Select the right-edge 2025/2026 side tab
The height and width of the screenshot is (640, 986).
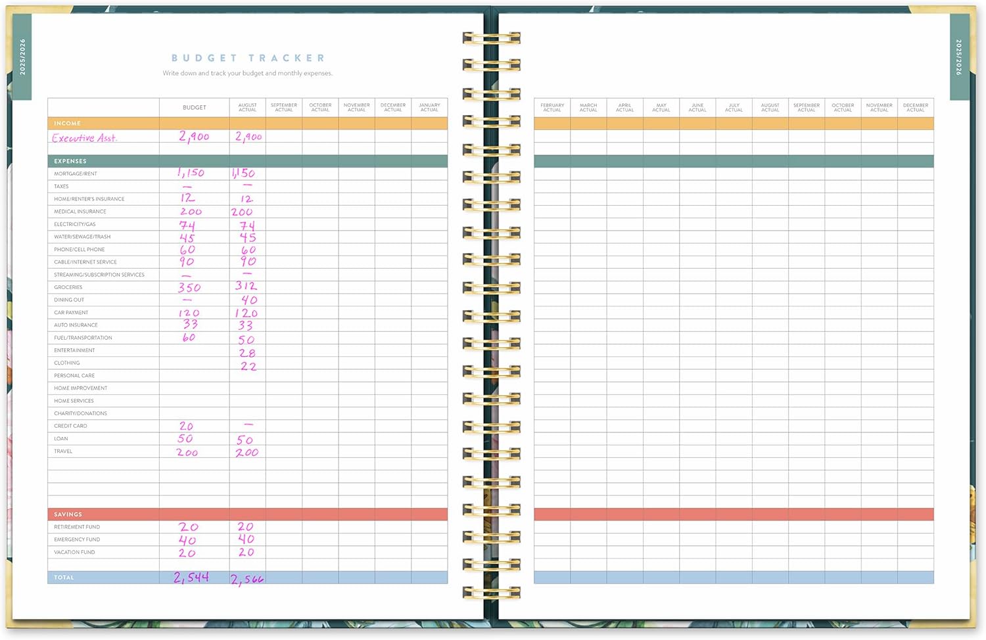(958, 57)
